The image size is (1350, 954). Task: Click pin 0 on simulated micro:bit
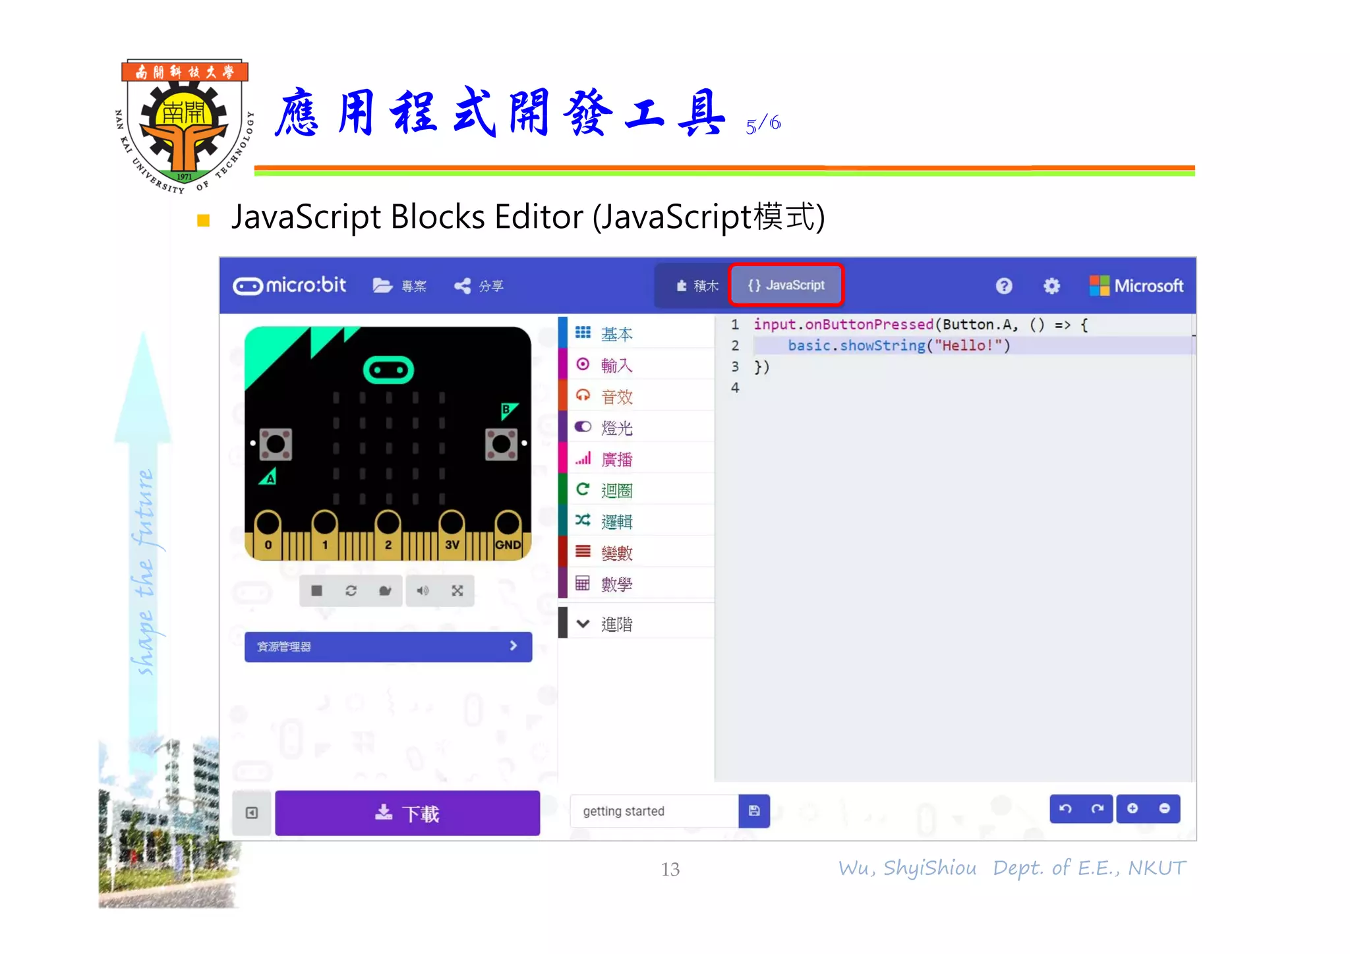pos(268,534)
